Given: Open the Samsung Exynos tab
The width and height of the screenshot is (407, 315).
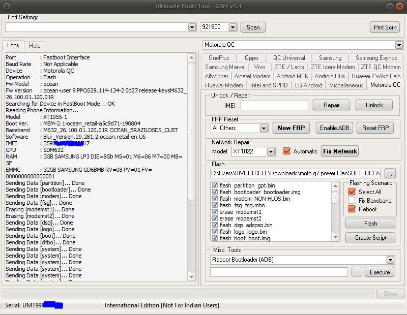Looking at the screenshot, I should click(376, 58).
